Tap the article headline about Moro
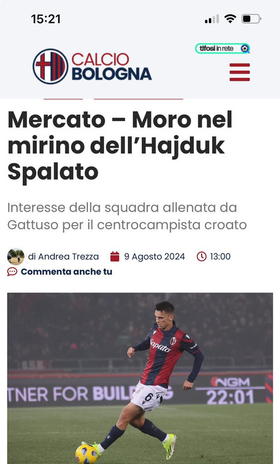Image resolution: width=280 pixels, height=464 pixels. tap(120, 146)
